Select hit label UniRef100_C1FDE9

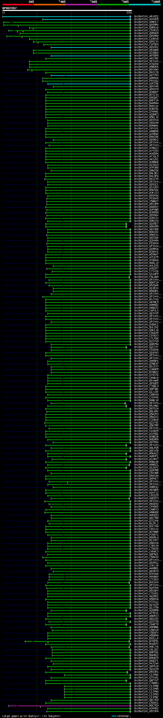click(146, 44)
